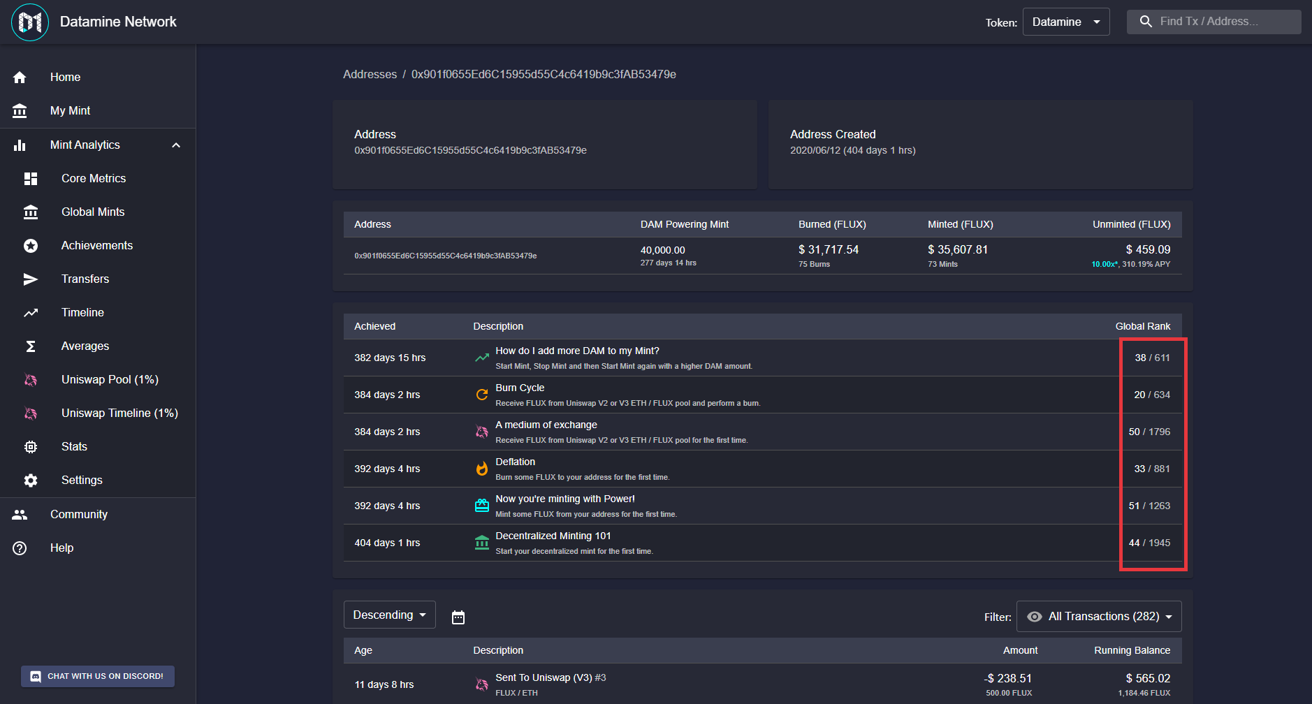Open the My Mint menu item
The height and width of the screenshot is (704, 1312).
click(98, 111)
